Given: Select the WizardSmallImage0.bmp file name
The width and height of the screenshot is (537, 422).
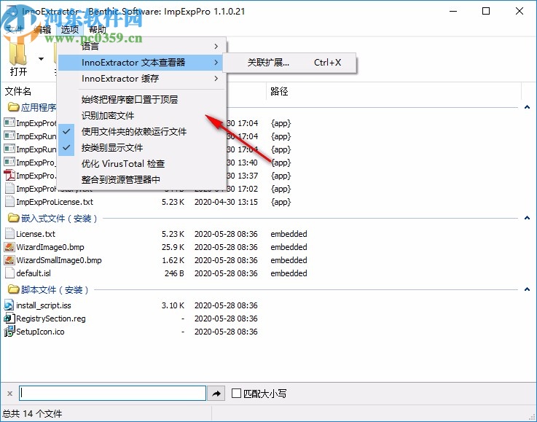Looking at the screenshot, I should [x=59, y=260].
